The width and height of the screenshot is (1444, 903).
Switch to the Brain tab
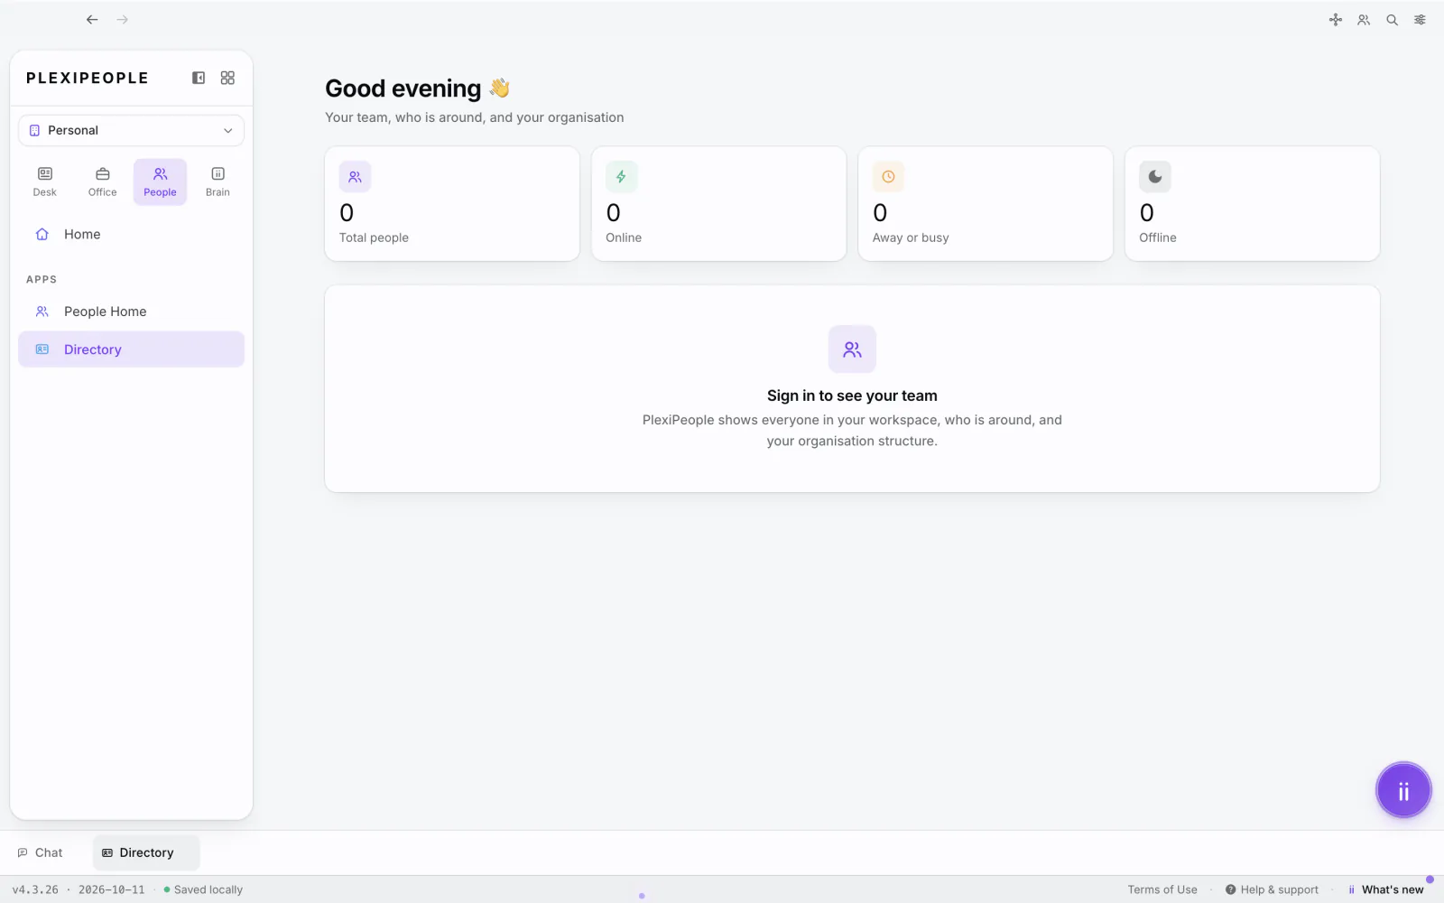(x=218, y=182)
